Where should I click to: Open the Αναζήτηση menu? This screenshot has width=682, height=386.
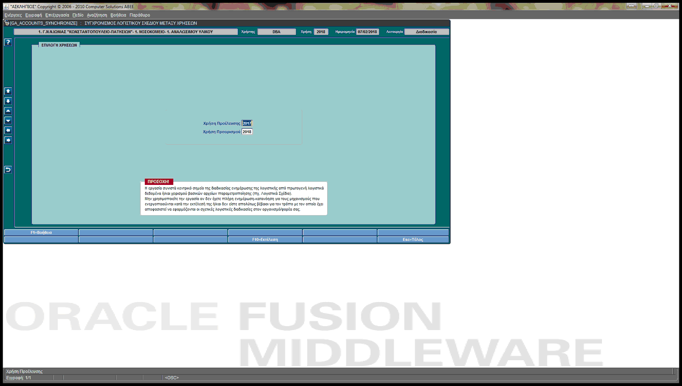tap(97, 15)
